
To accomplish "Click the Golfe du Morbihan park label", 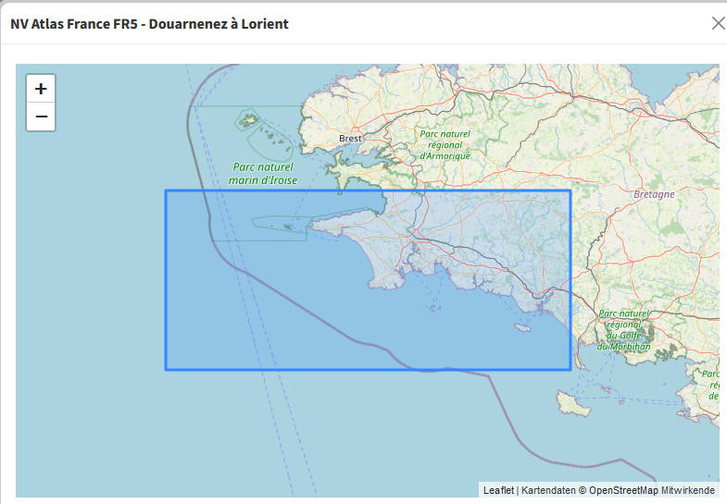I will click(623, 330).
